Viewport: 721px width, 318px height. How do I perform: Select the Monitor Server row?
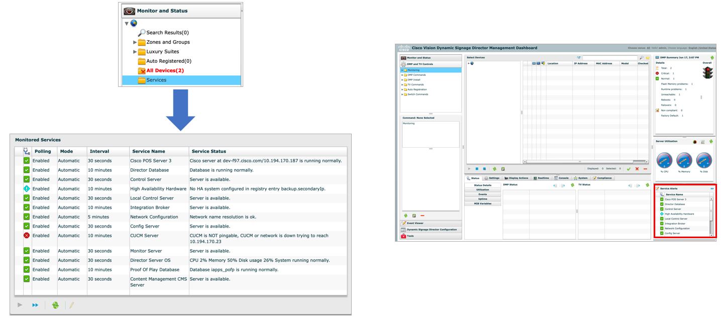pos(181,251)
